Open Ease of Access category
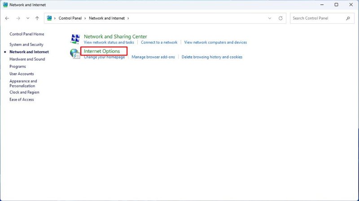359x201 pixels. [x=22, y=99]
